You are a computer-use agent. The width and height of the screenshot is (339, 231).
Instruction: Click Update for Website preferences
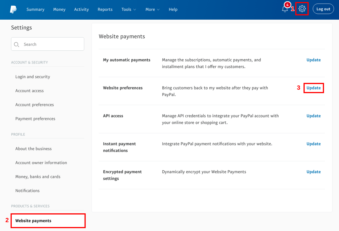(x=313, y=88)
